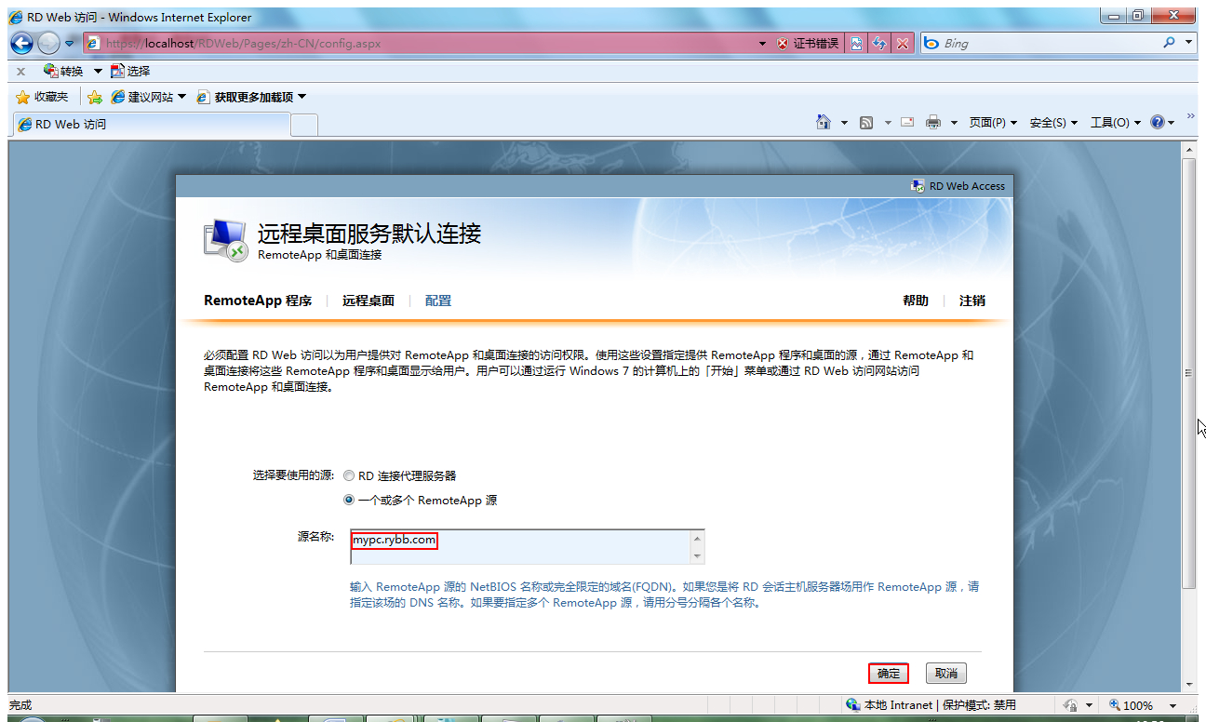
Task: Click the 源名称 source name text area
Action: (x=519, y=546)
